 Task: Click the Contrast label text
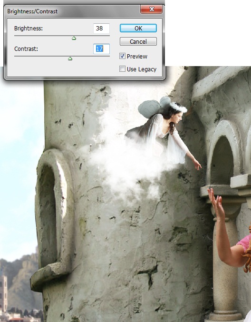[26, 49]
